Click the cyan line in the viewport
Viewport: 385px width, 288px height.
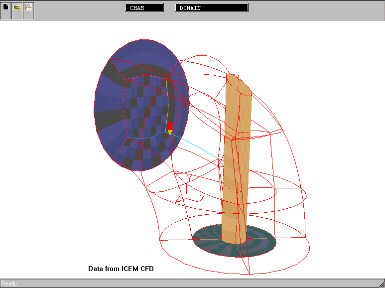(x=197, y=147)
